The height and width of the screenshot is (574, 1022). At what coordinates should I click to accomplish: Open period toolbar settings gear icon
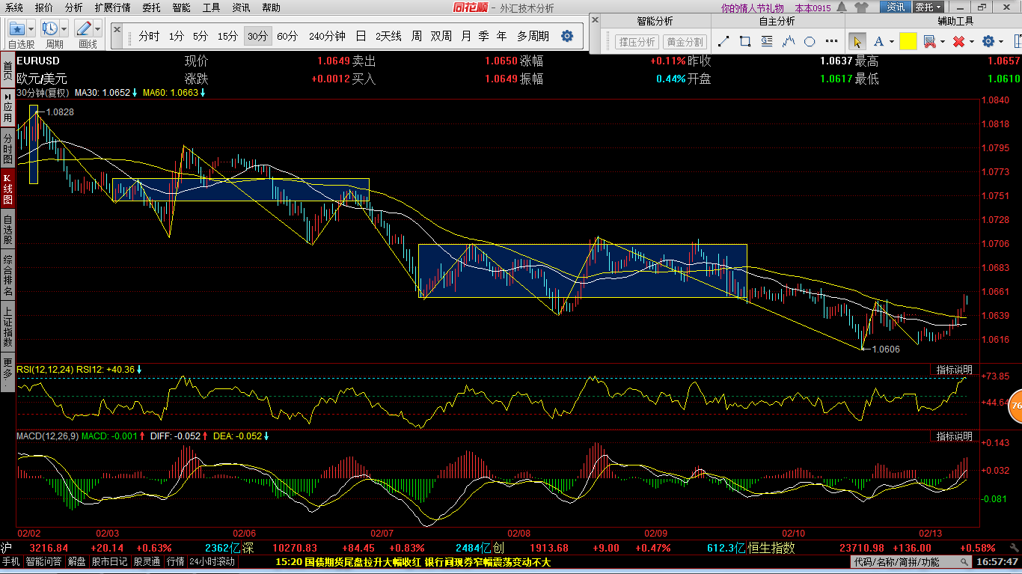click(x=567, y=36)
